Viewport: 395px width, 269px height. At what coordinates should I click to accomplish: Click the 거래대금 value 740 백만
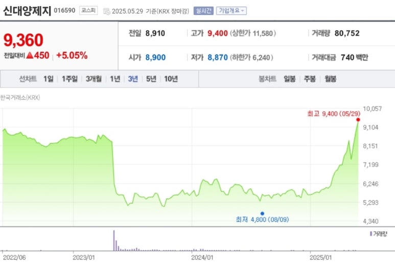click(355, 57)
